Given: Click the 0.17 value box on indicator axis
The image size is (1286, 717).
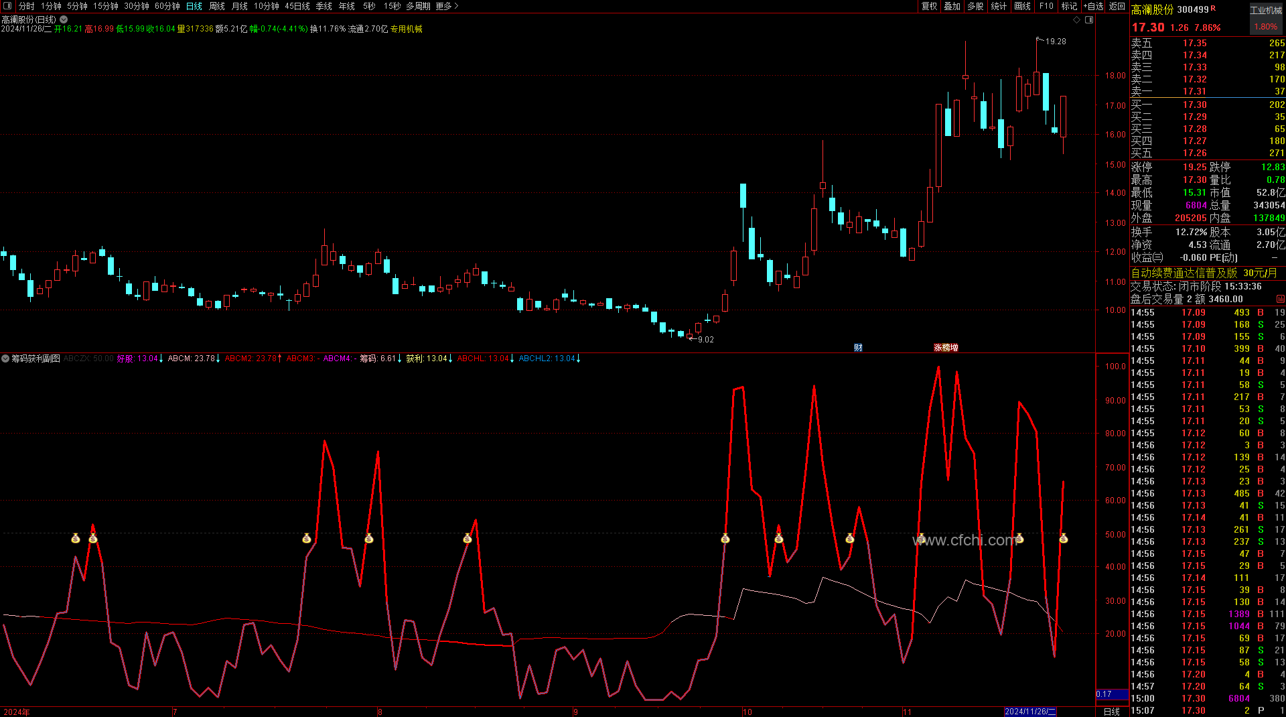Looking at the screenshot, I should pos(1112,694).
